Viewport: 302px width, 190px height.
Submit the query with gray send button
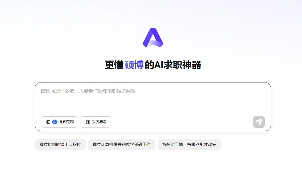tap(259, 122)
